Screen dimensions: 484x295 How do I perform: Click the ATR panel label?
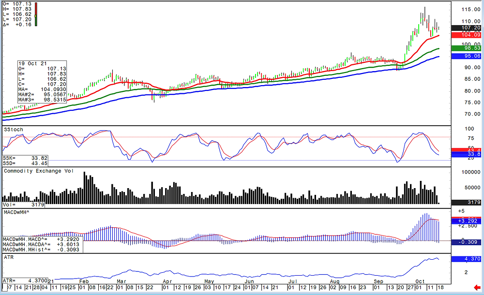click(9, 257)
